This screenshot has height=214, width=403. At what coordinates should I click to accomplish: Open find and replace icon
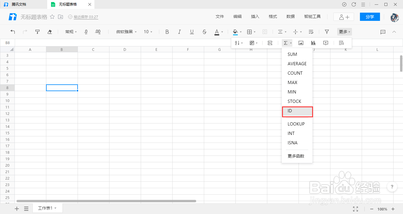point(341,43)
